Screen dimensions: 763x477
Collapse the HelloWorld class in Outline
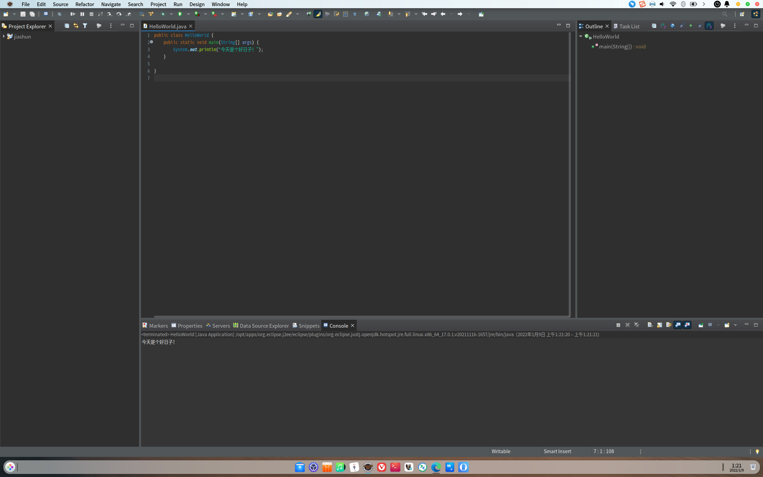tap(581, 36)
